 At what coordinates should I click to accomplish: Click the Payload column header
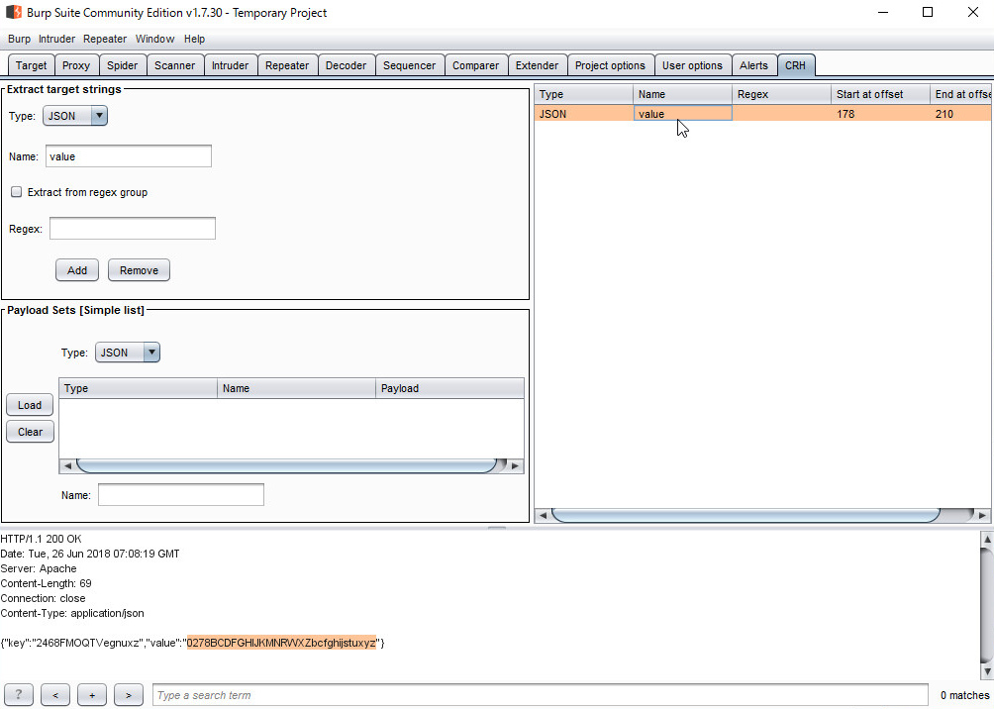449,388
